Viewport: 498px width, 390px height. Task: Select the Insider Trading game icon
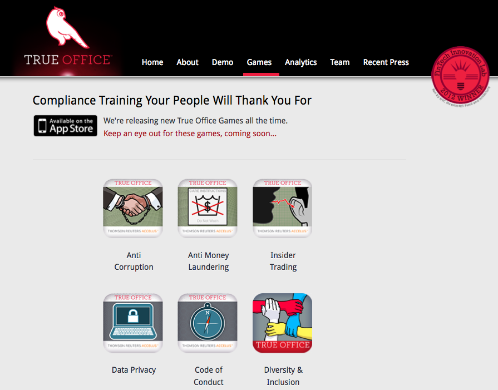pyautogui.click(x=282, y=208)
